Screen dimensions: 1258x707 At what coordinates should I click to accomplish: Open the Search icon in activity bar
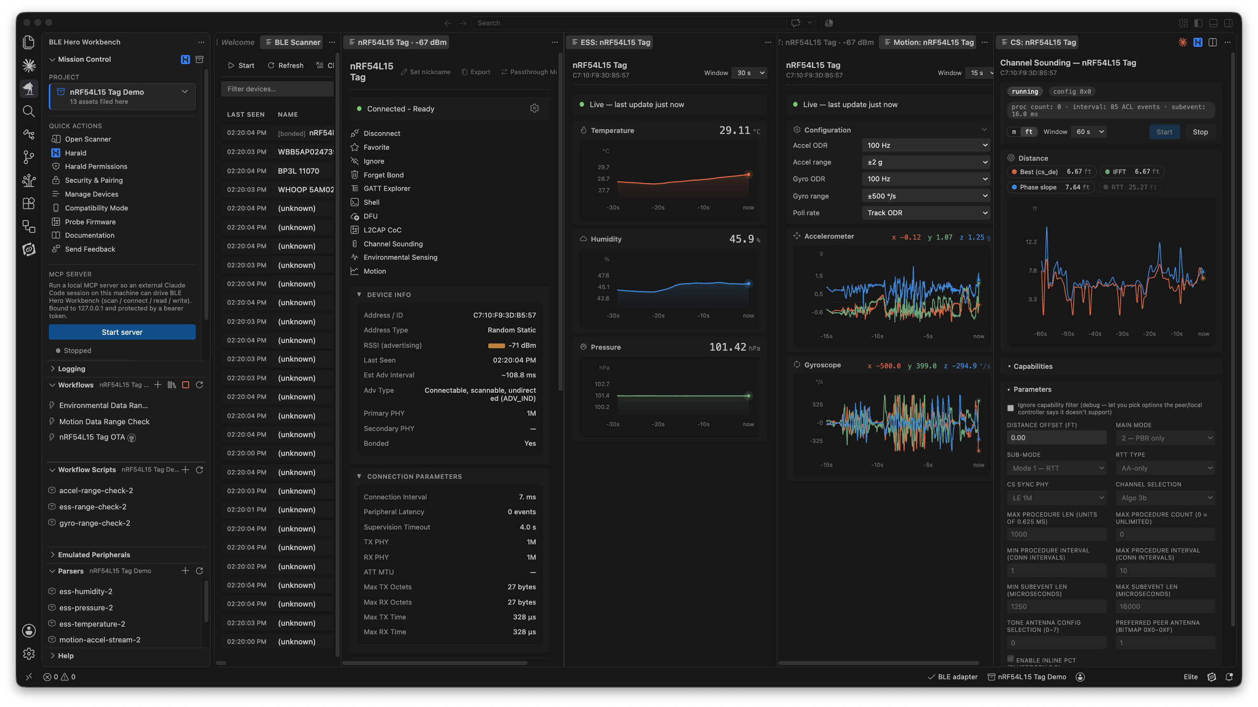pos(29,111)
